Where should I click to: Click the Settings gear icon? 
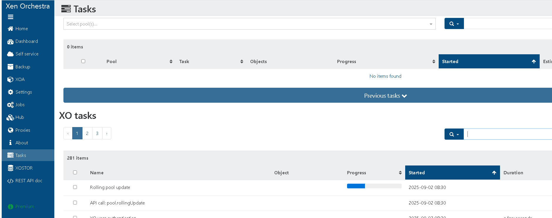(11, 92)
